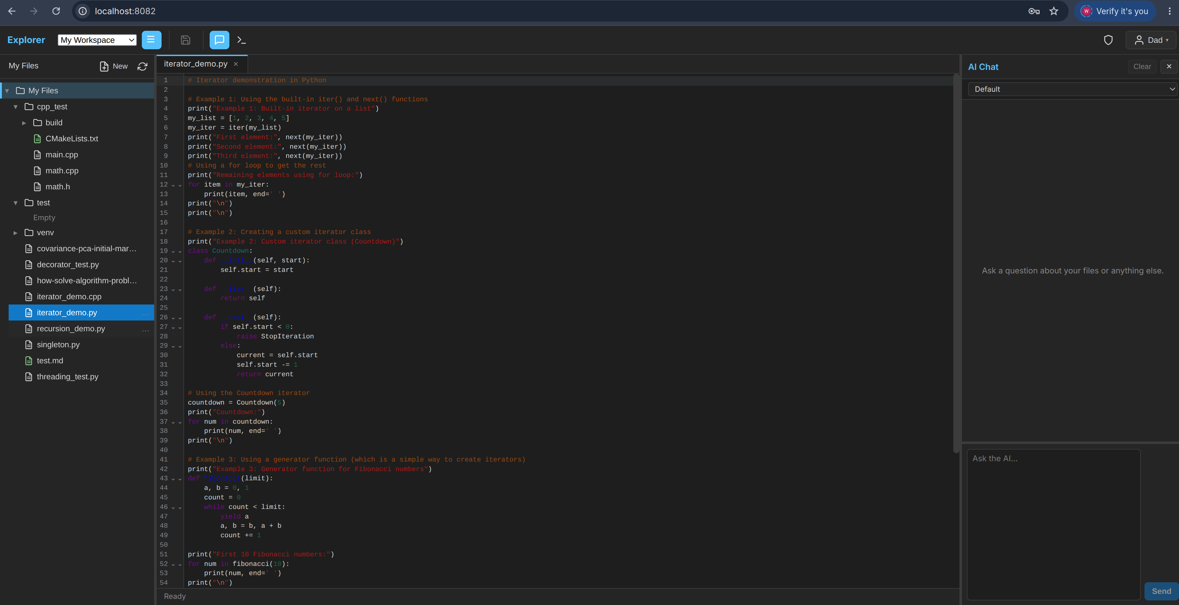The width and height of the screenshot is (1179, 605).
Task: Open iterator_demo.cpp
Action: [x=69, y=296]
